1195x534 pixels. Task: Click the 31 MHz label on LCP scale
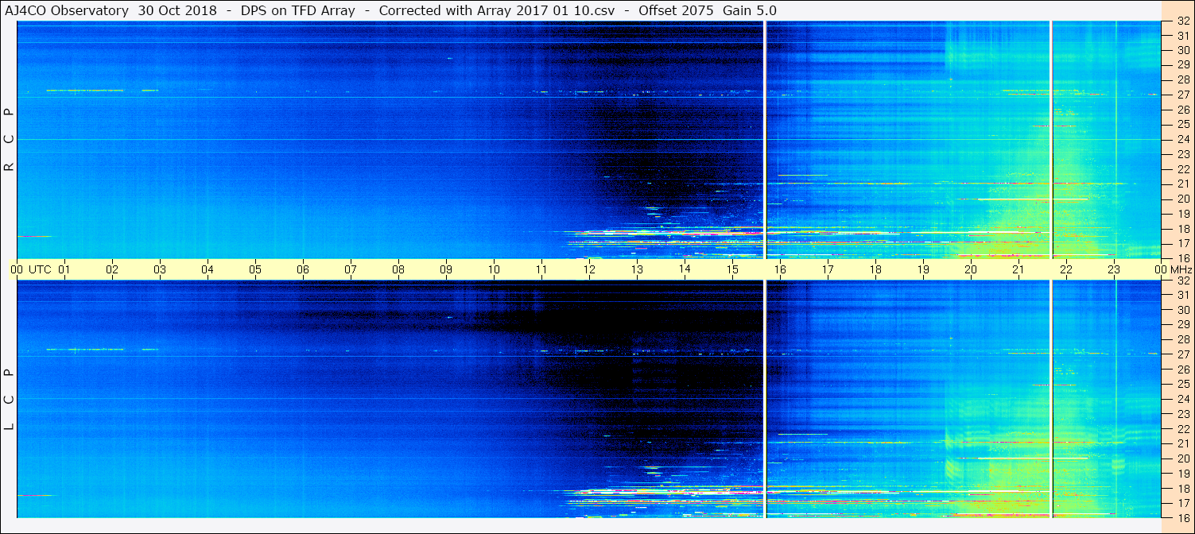click(x=1183, y=295)
